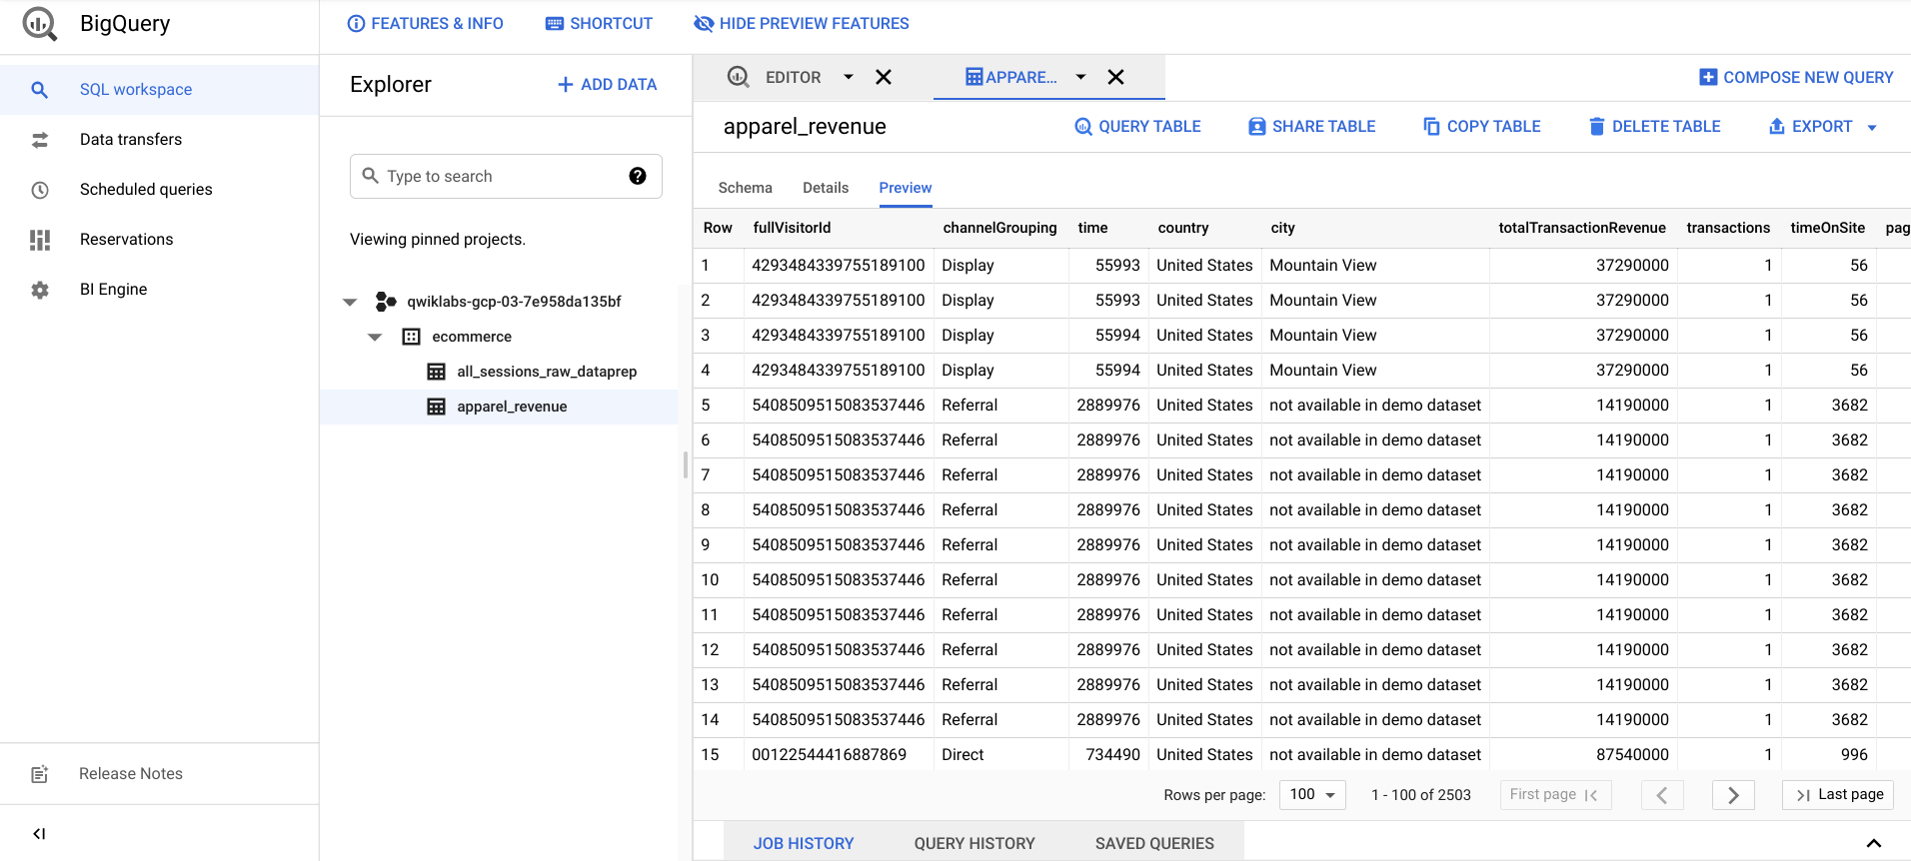Click the totalTransactionRevenue column header
This screenshot has height=861, width=1911.
click(x=1582, y=228)
